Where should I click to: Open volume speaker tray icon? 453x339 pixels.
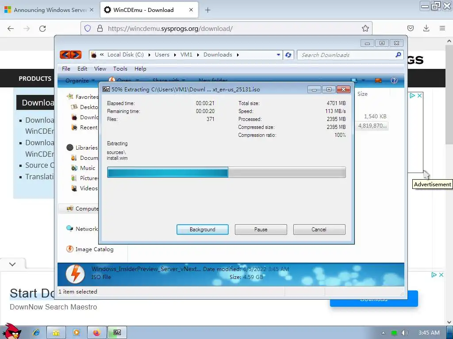coord(404,333)
